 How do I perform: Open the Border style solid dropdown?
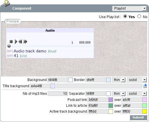click(137, 80)
